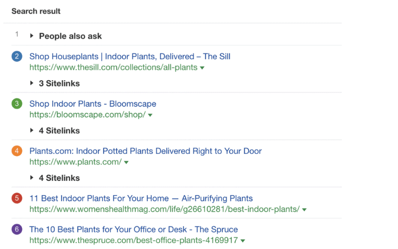Open Plants.com Indoor Potted Plants result title
The image size is (398, 249).
145,151
